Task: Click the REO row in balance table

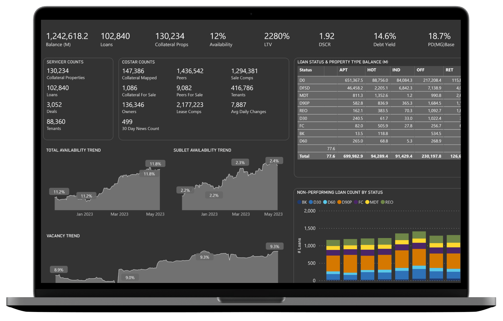Action: [304, 111]
